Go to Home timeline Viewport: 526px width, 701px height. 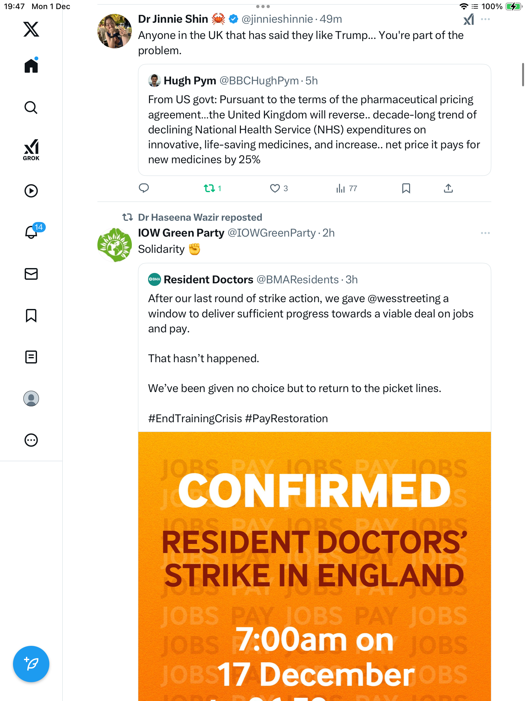pos(31,66)
